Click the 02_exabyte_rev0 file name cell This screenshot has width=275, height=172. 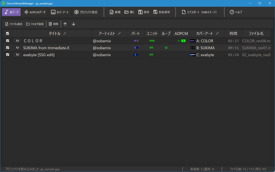(x=256, y=55)
